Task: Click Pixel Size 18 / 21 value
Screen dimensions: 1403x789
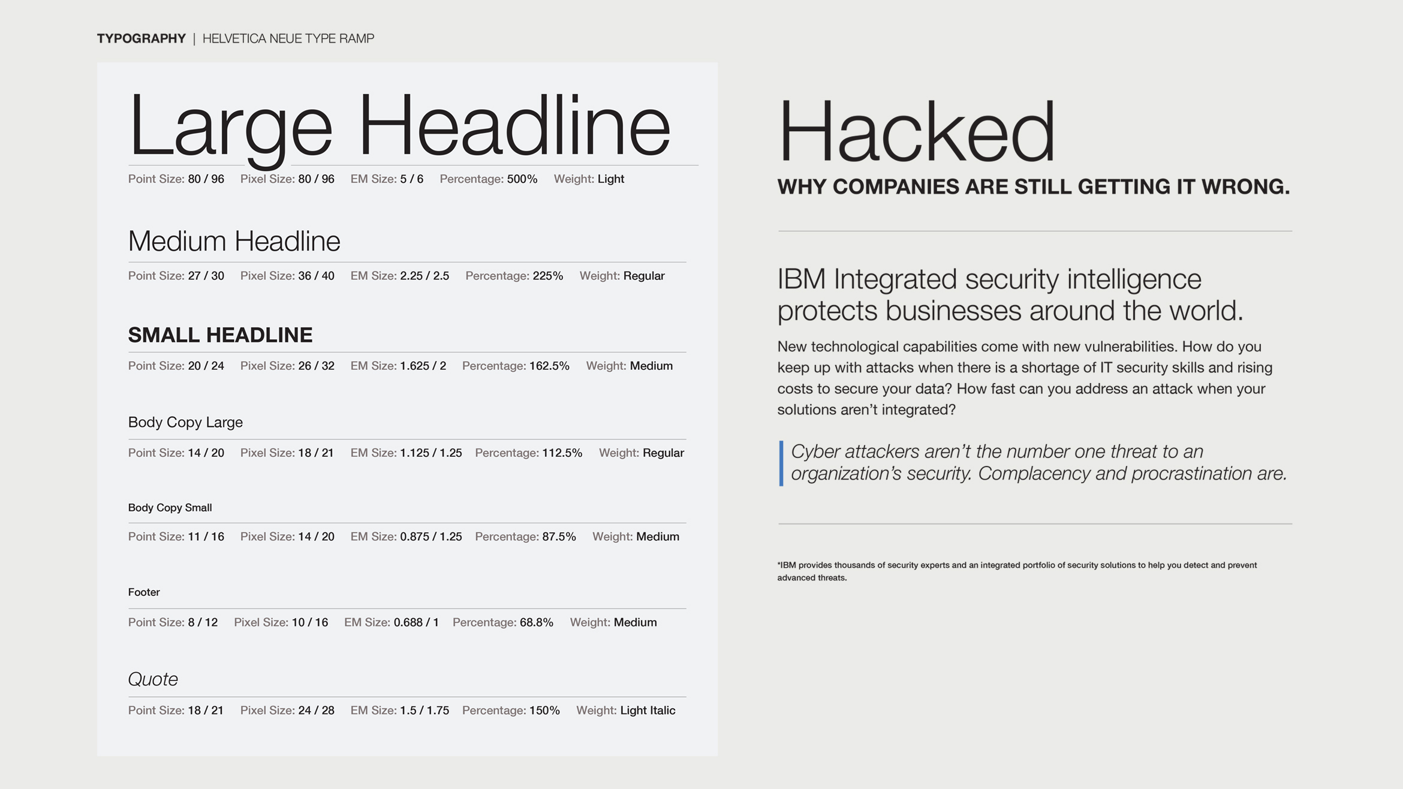Action: [315, 453]
